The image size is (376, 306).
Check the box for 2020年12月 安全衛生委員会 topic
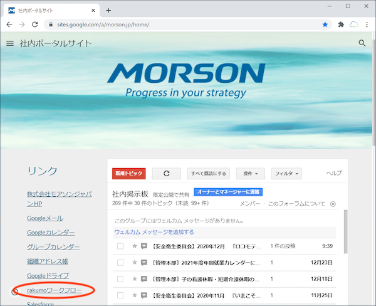click(x=120, y=246)
